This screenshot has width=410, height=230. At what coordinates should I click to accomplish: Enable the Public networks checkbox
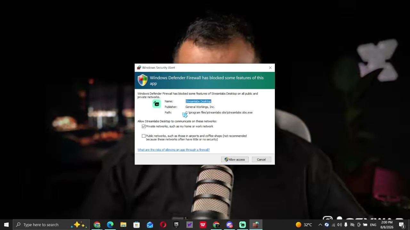coord(143,136)
